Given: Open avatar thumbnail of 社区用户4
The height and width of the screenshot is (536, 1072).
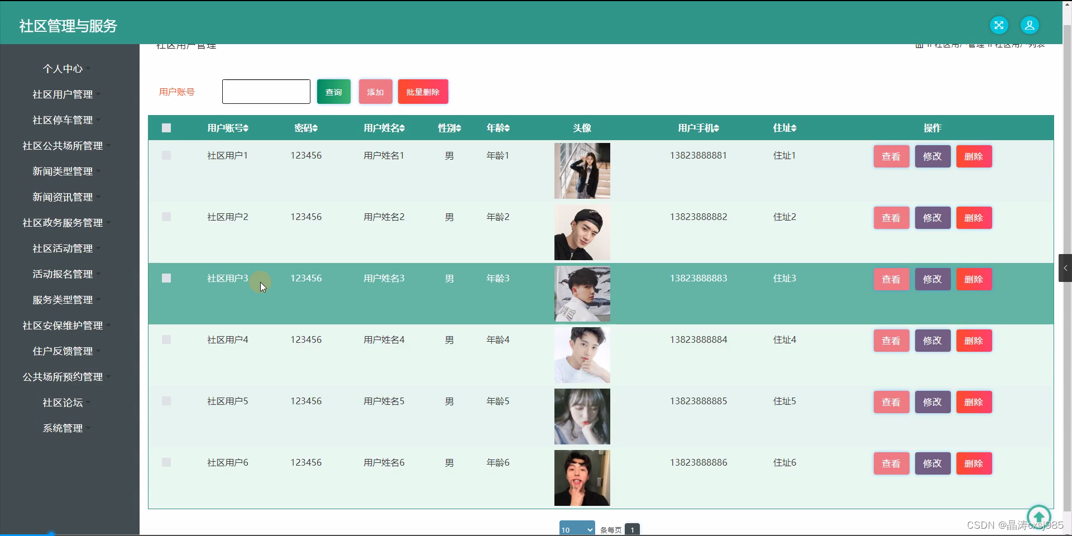Looking at the screenshot, I should click(x=582, y=355).
